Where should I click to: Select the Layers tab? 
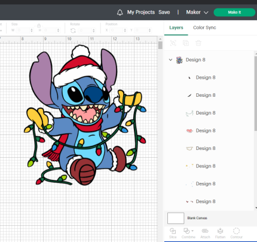pos(176,27)
